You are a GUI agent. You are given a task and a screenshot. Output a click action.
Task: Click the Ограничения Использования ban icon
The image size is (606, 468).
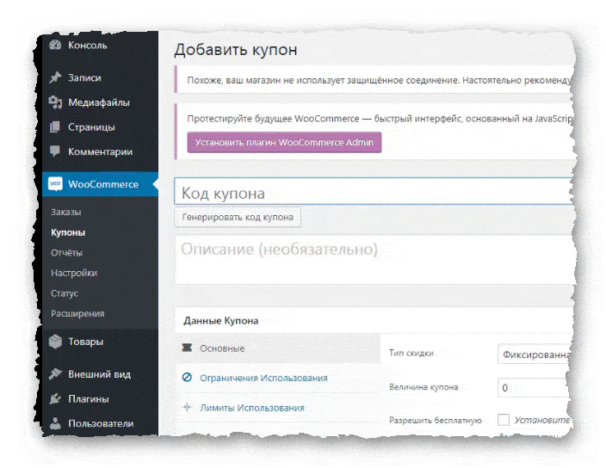(x=187, y=378)
